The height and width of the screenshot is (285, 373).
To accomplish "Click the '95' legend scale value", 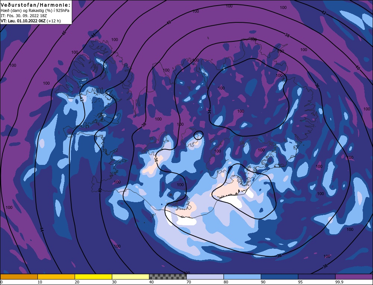I will (300, 282).
